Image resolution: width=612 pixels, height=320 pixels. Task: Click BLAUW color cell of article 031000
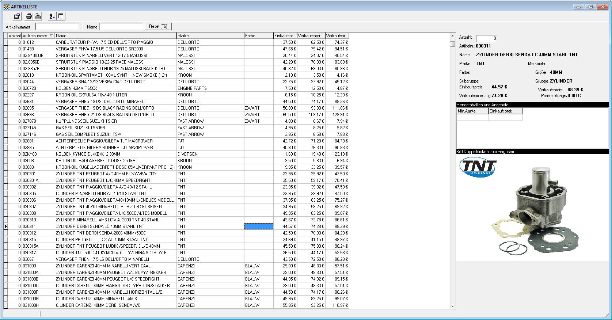(x=259, y=266)
